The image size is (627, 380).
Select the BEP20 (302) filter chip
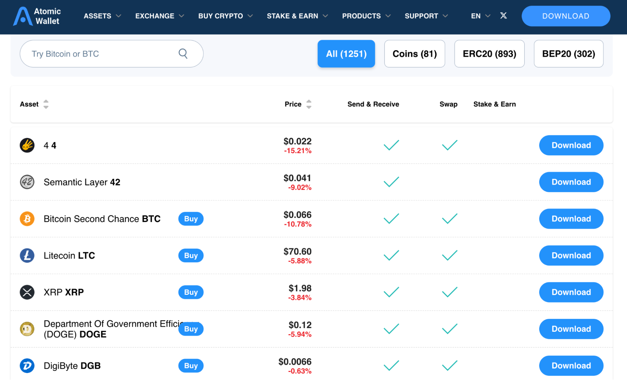[x=568, y=54]
